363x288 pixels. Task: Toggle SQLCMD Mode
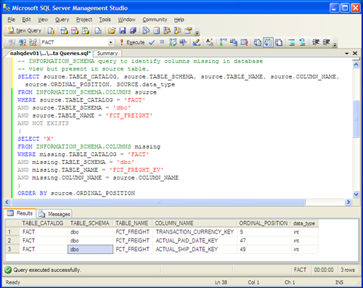(x=244, y=43)
